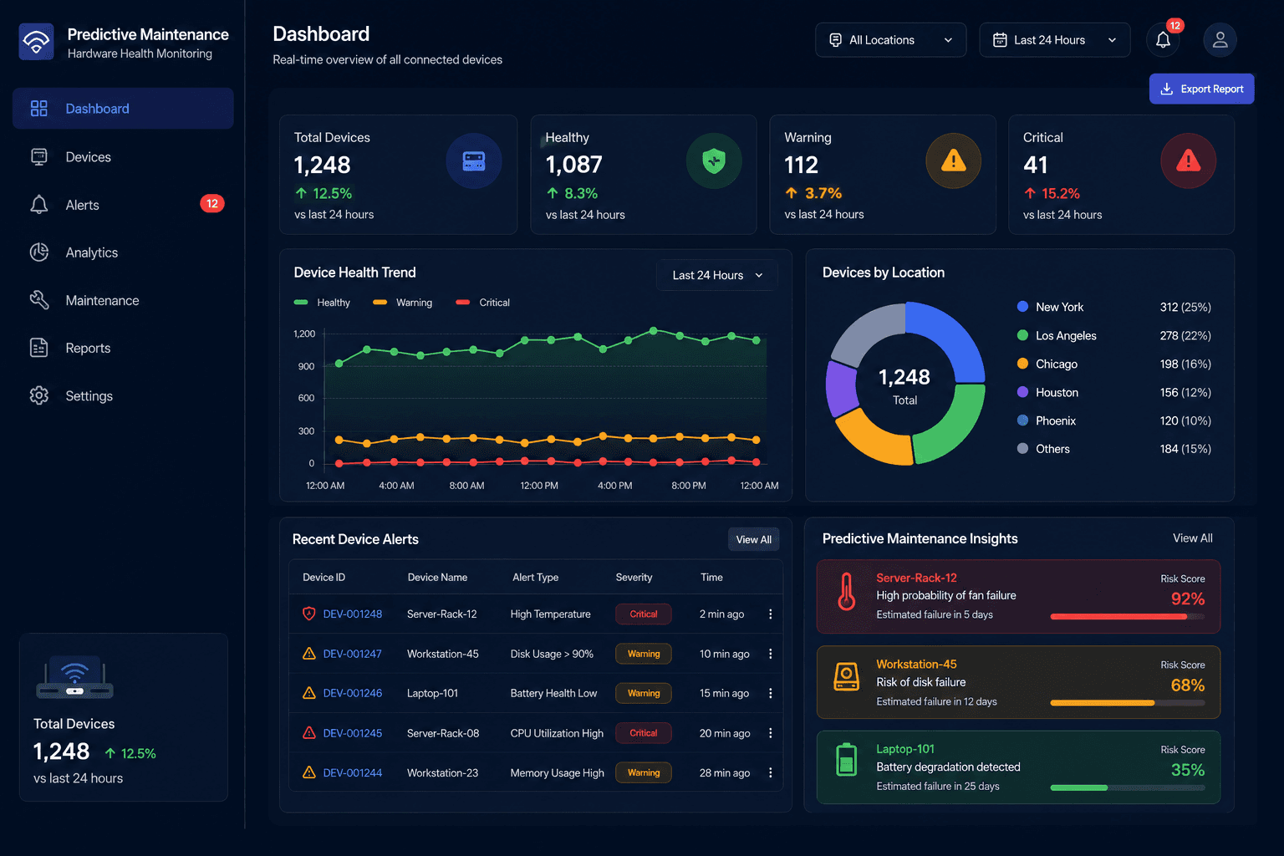Open Settings in sidebar
This screenshot has height=856, width=1284.
(x=123, y=396)
